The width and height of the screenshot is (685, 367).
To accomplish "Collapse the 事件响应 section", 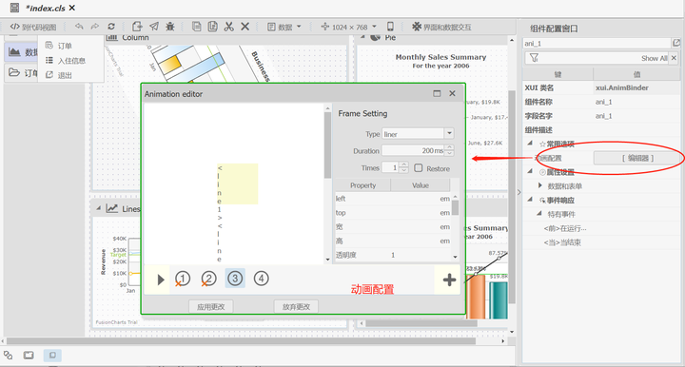I will (x=530, y=200).
